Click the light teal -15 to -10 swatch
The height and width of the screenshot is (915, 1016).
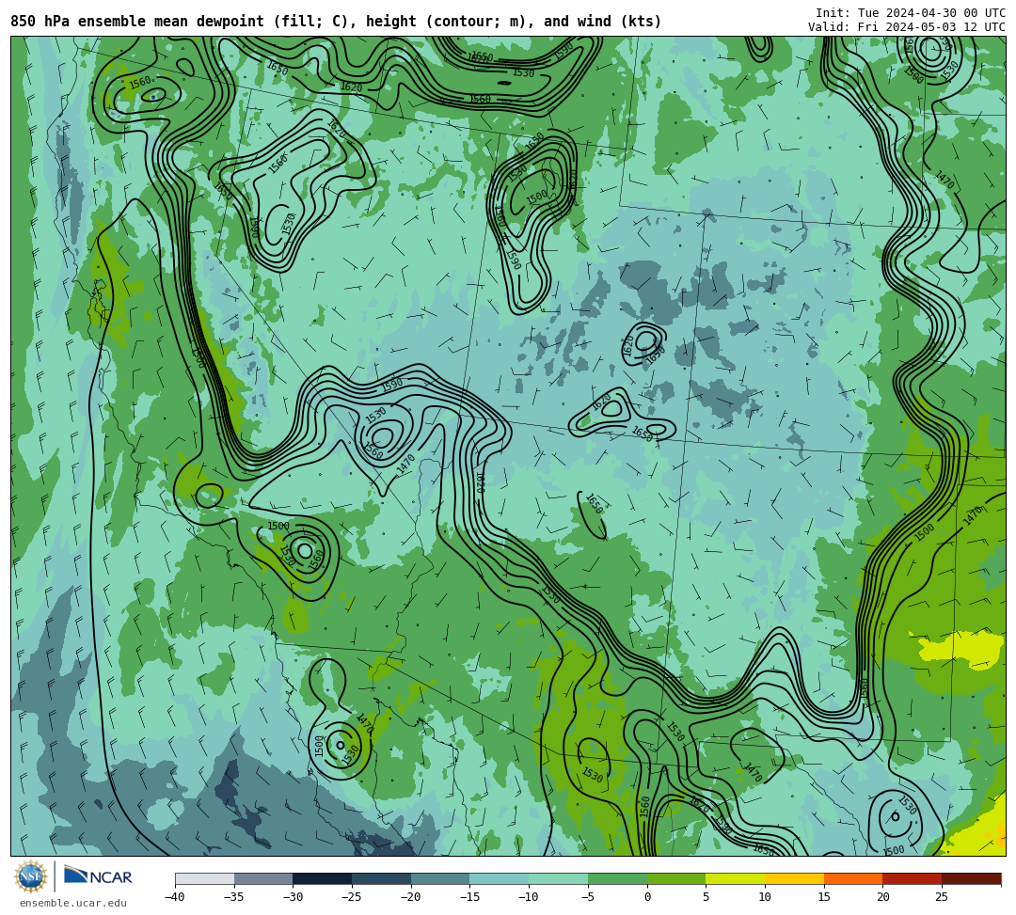pyautogui.click(x=500, y=878)
